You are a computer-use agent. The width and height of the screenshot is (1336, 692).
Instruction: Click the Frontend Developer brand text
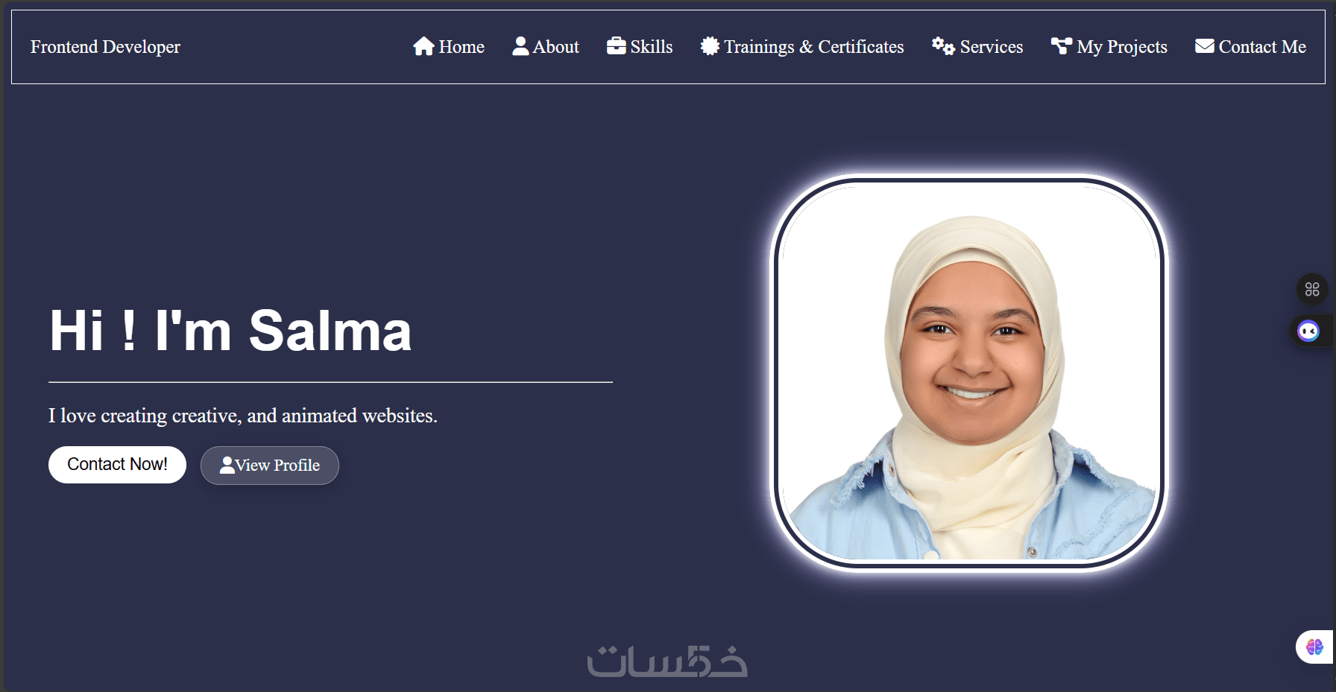click(105, 47)
